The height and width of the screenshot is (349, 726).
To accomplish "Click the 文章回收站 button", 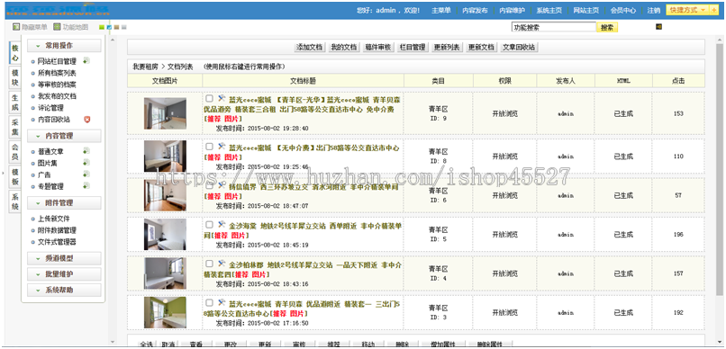I will tap(519, 47).
